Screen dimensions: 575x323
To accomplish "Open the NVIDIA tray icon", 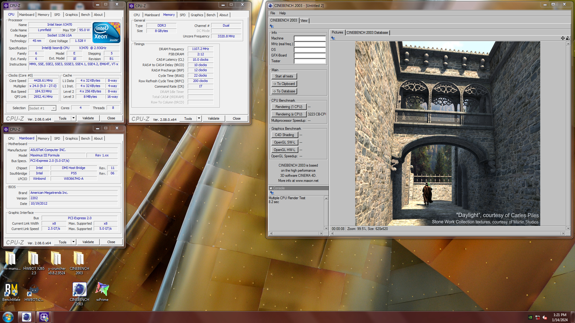I will pyautogui.click(x=530, y=317).
